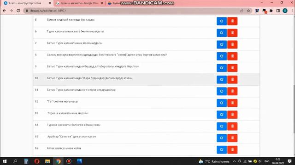295x165 pixels.
Task: Edit question 12 with blue pencil button
Action: 222,103
